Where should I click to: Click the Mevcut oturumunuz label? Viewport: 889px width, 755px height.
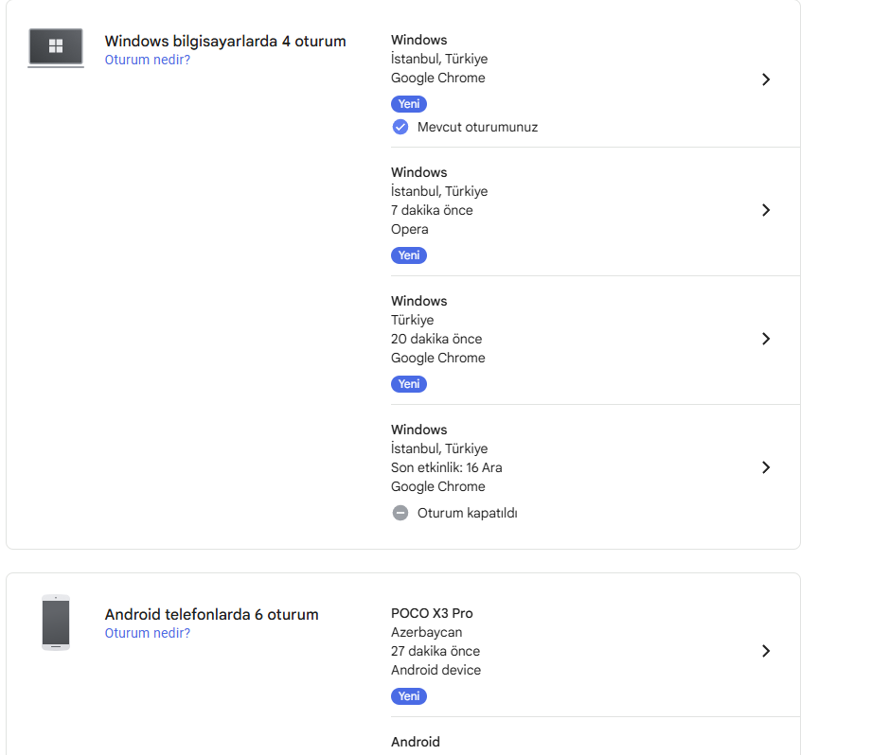click(477, 127)
